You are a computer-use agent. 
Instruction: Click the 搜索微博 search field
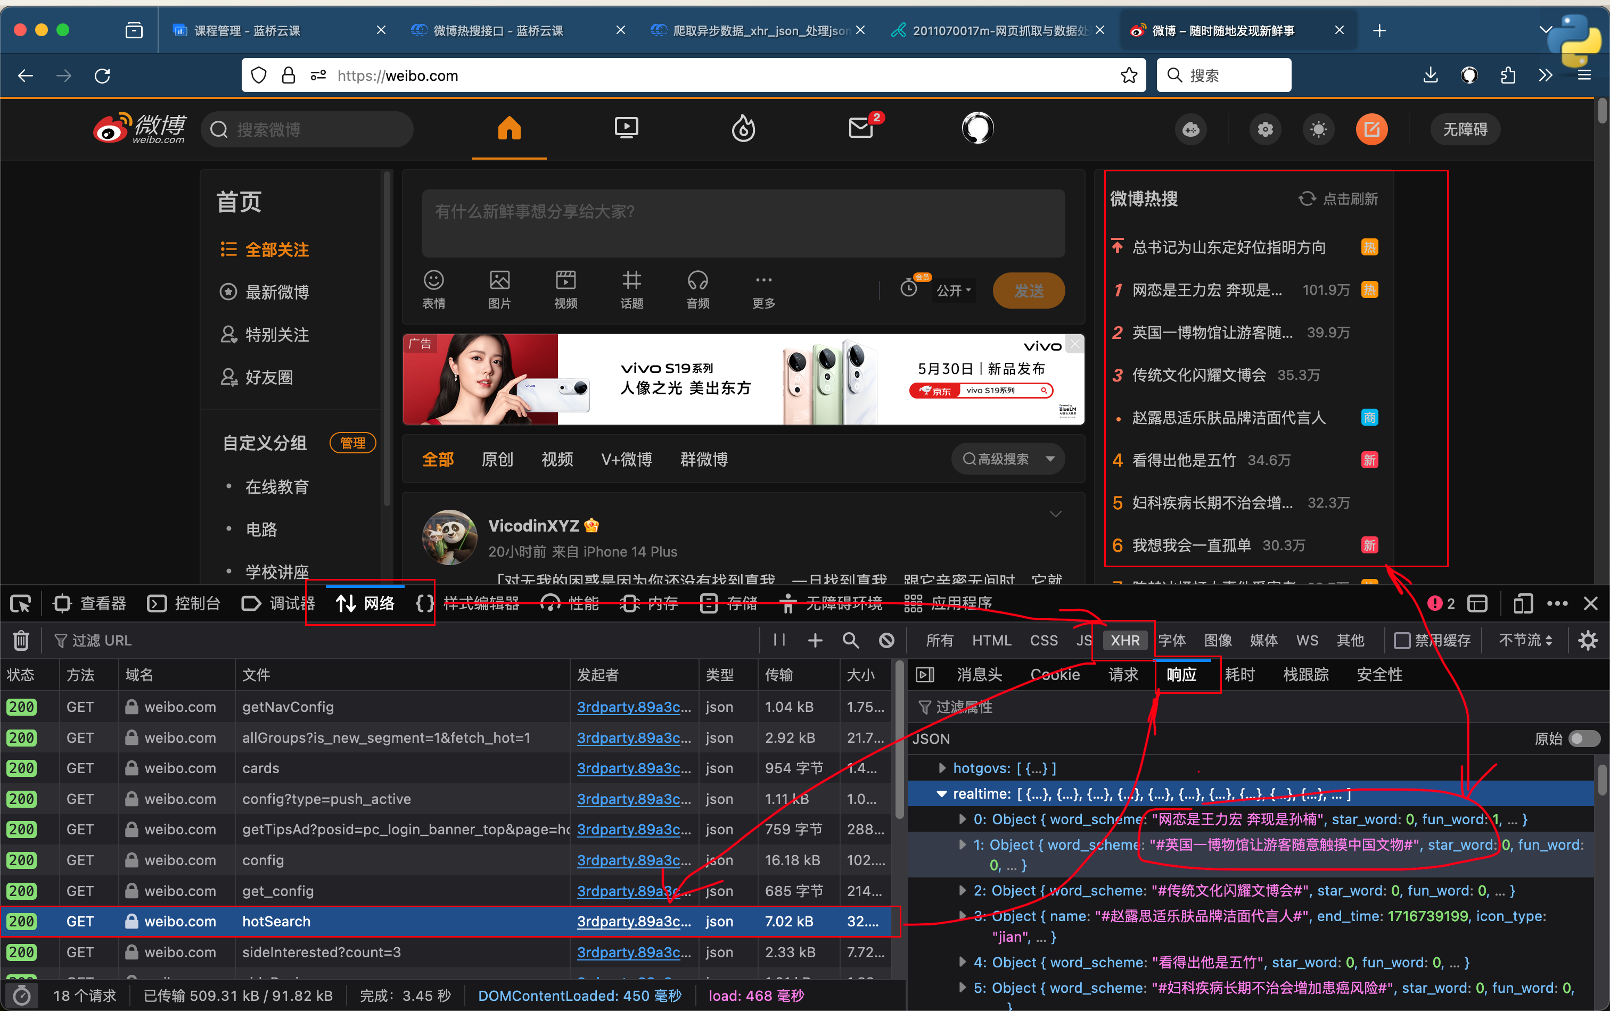(x=308, y=130)
